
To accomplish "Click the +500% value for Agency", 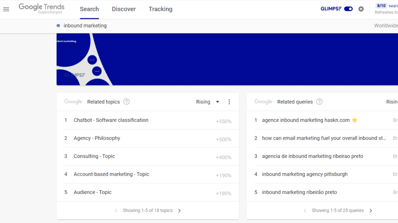I will click(x=224, y=139).
